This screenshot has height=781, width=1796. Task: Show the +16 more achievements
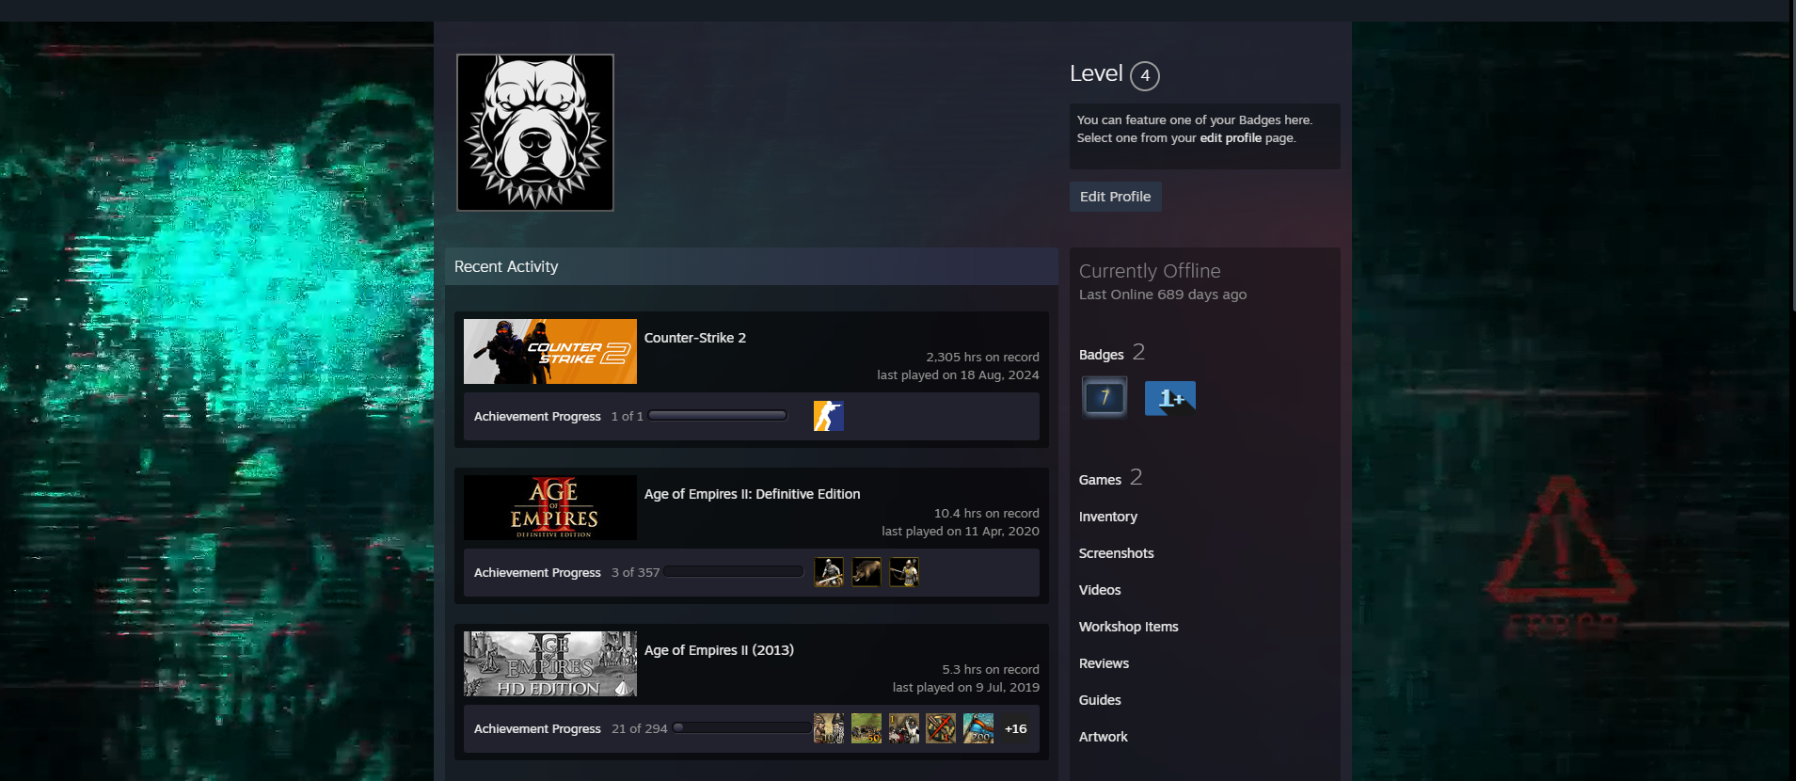(x=1016, y=728)
